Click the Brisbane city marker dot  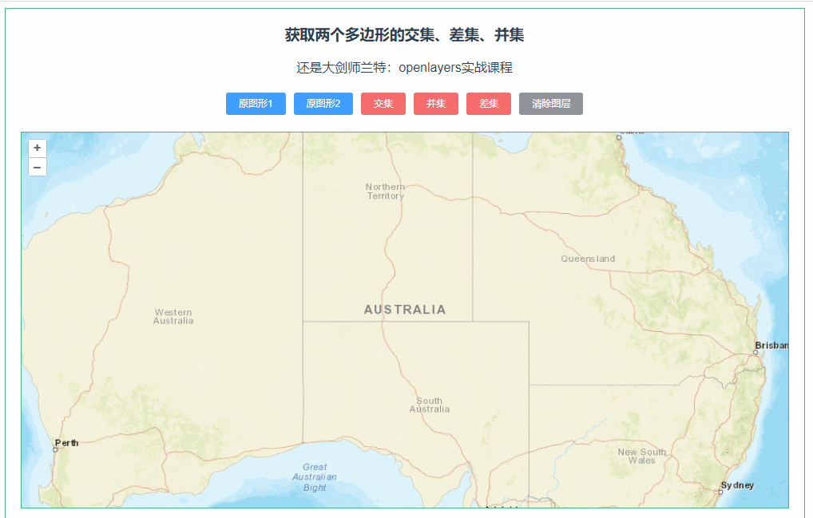point(755,352)
